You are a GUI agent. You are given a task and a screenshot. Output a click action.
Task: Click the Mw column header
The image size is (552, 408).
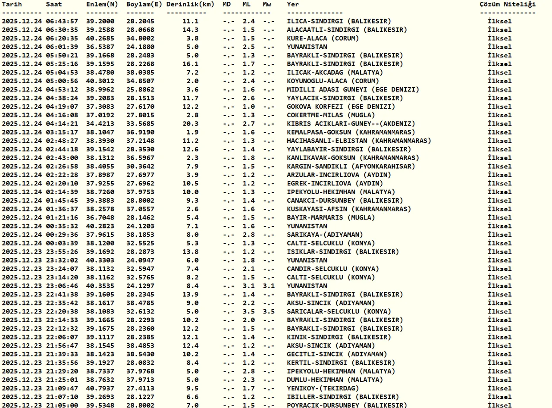point(267,4)
